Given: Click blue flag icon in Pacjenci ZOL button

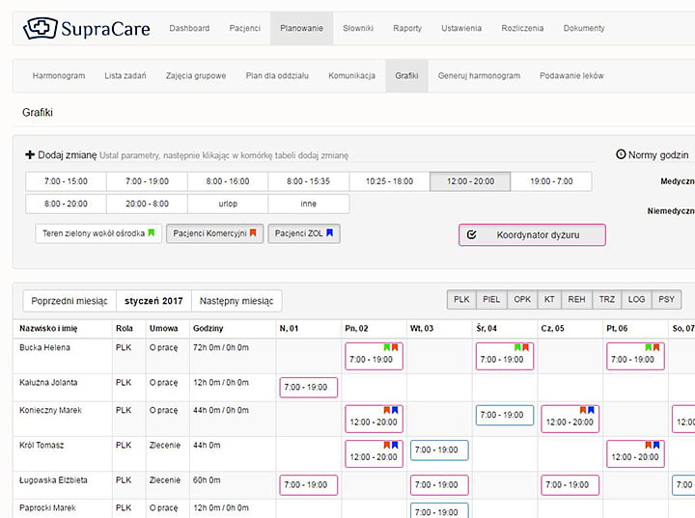Looking at the screenshot, I should [x=329, y=232].
